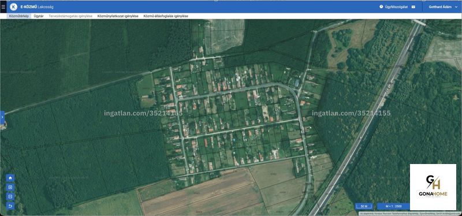Click the E-KÖZMŰ Lakosság title
This screenshot has width=462, height=216.
[37, 7]
